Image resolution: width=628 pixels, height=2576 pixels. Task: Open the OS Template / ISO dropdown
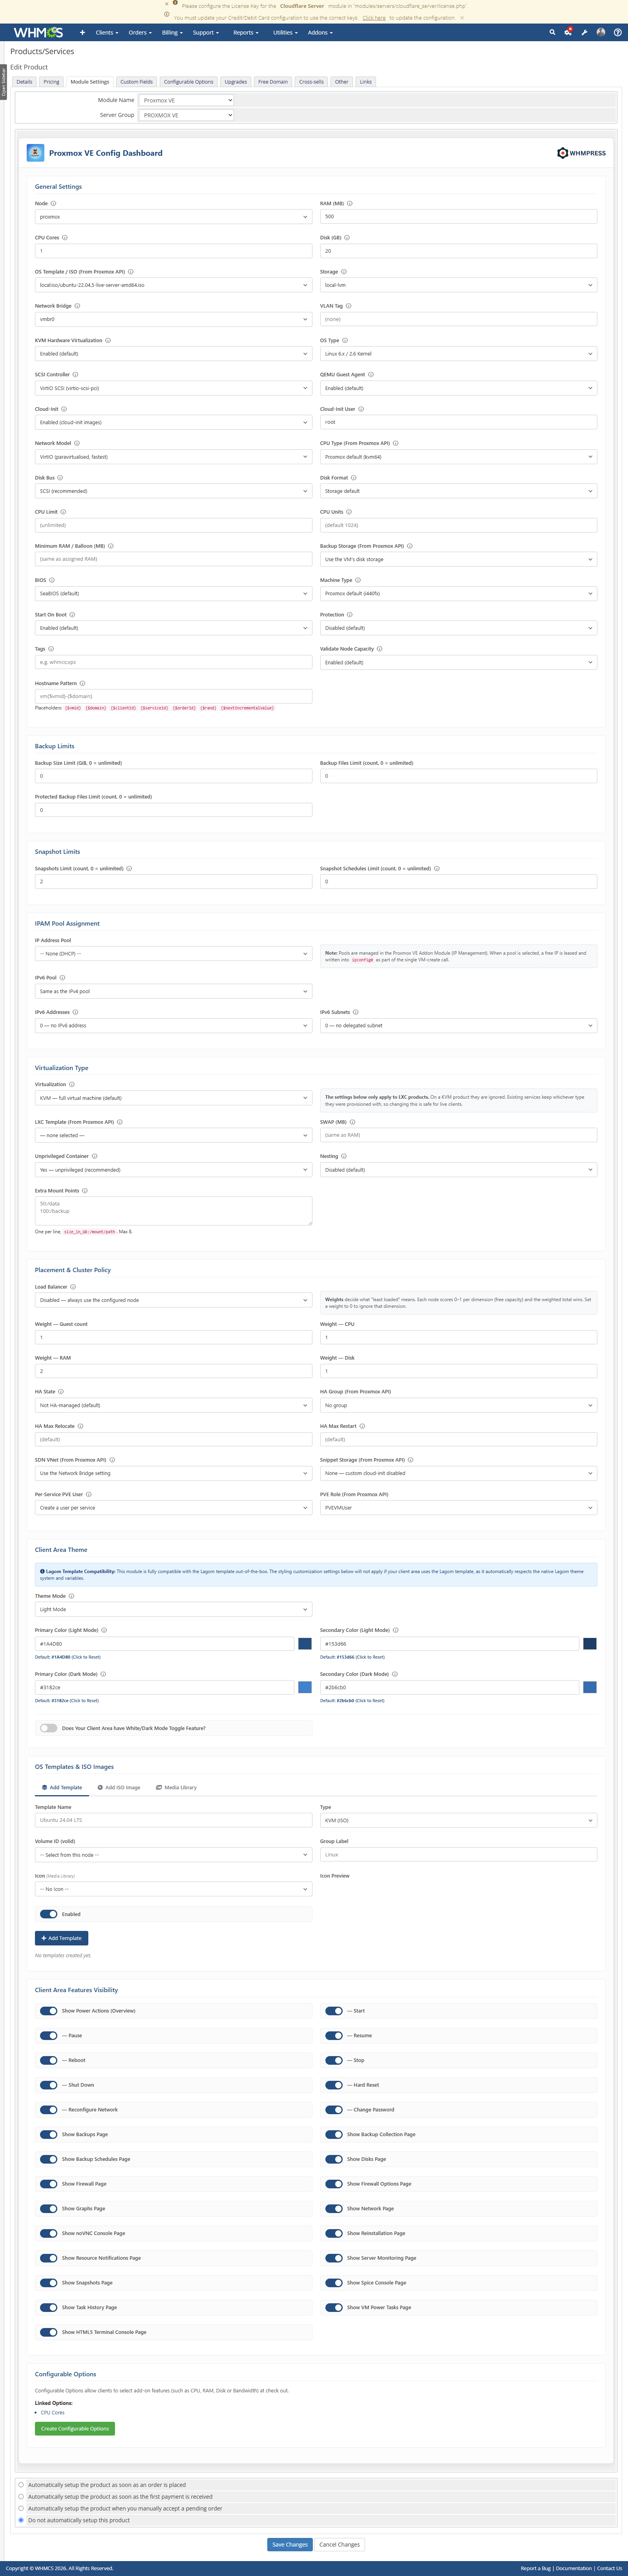coord(173,285)
